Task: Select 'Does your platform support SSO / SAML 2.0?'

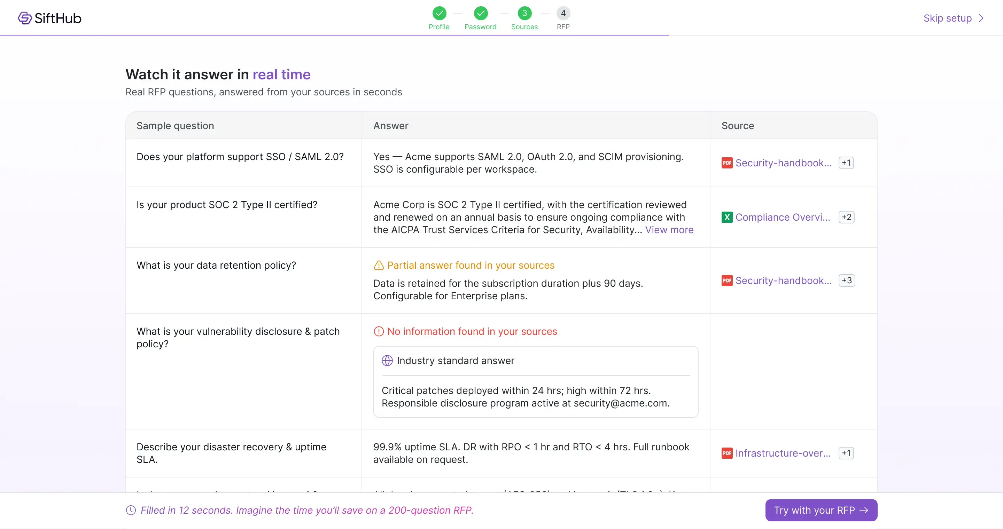Action: coord(240,157)
